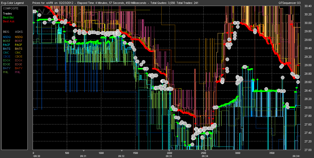Click the white Trades legend entry

coord(7,14)
